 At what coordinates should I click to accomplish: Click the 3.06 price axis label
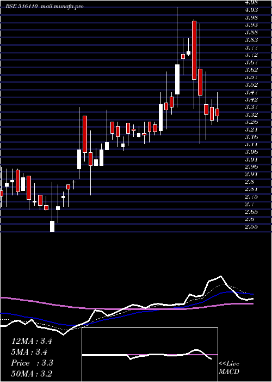(251, 152)
